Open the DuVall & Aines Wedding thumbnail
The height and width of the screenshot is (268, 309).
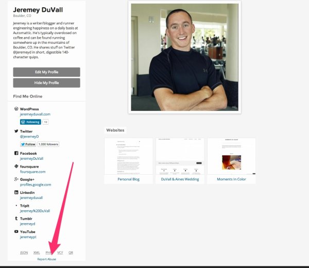tap(180, 156)
